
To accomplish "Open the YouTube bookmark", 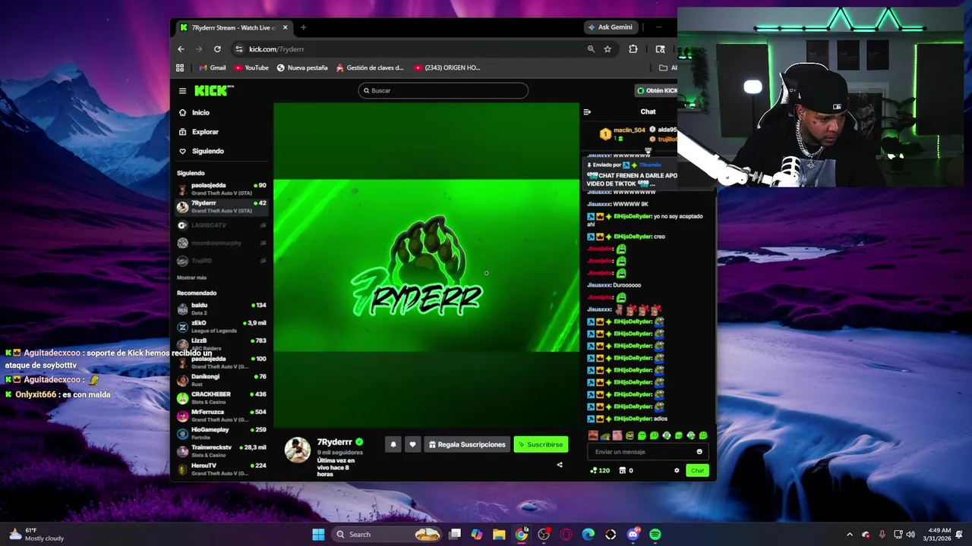I will point(251,67).
